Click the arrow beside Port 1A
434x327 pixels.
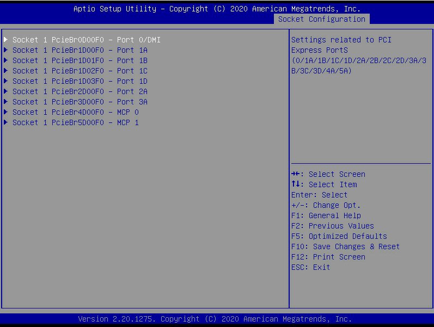click(x=5, y=50)
